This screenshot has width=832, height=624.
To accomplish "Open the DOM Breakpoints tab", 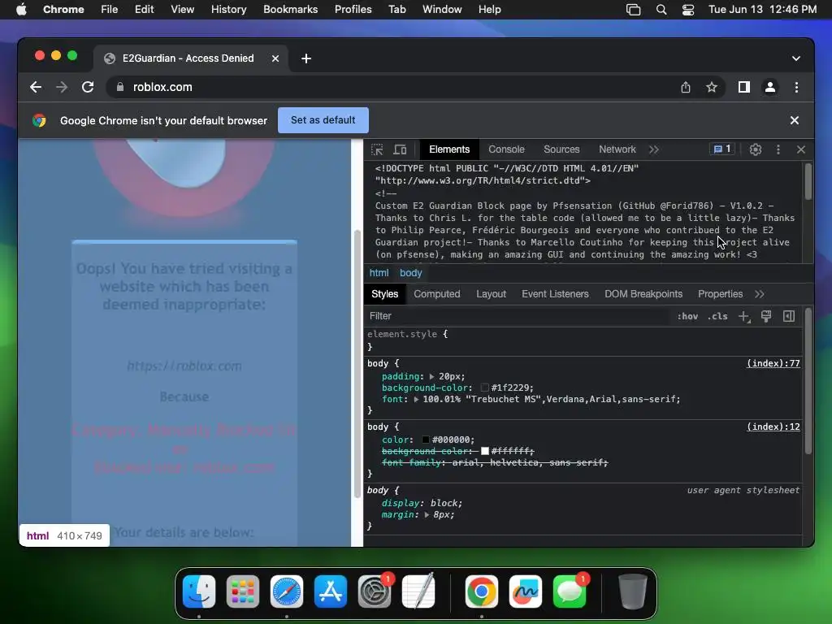I will 643,294.
